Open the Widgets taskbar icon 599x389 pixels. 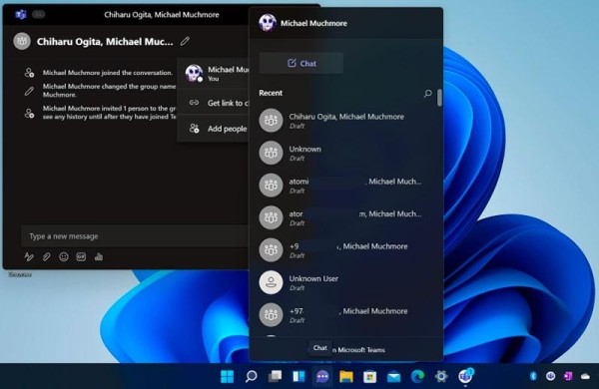[299, 376]
